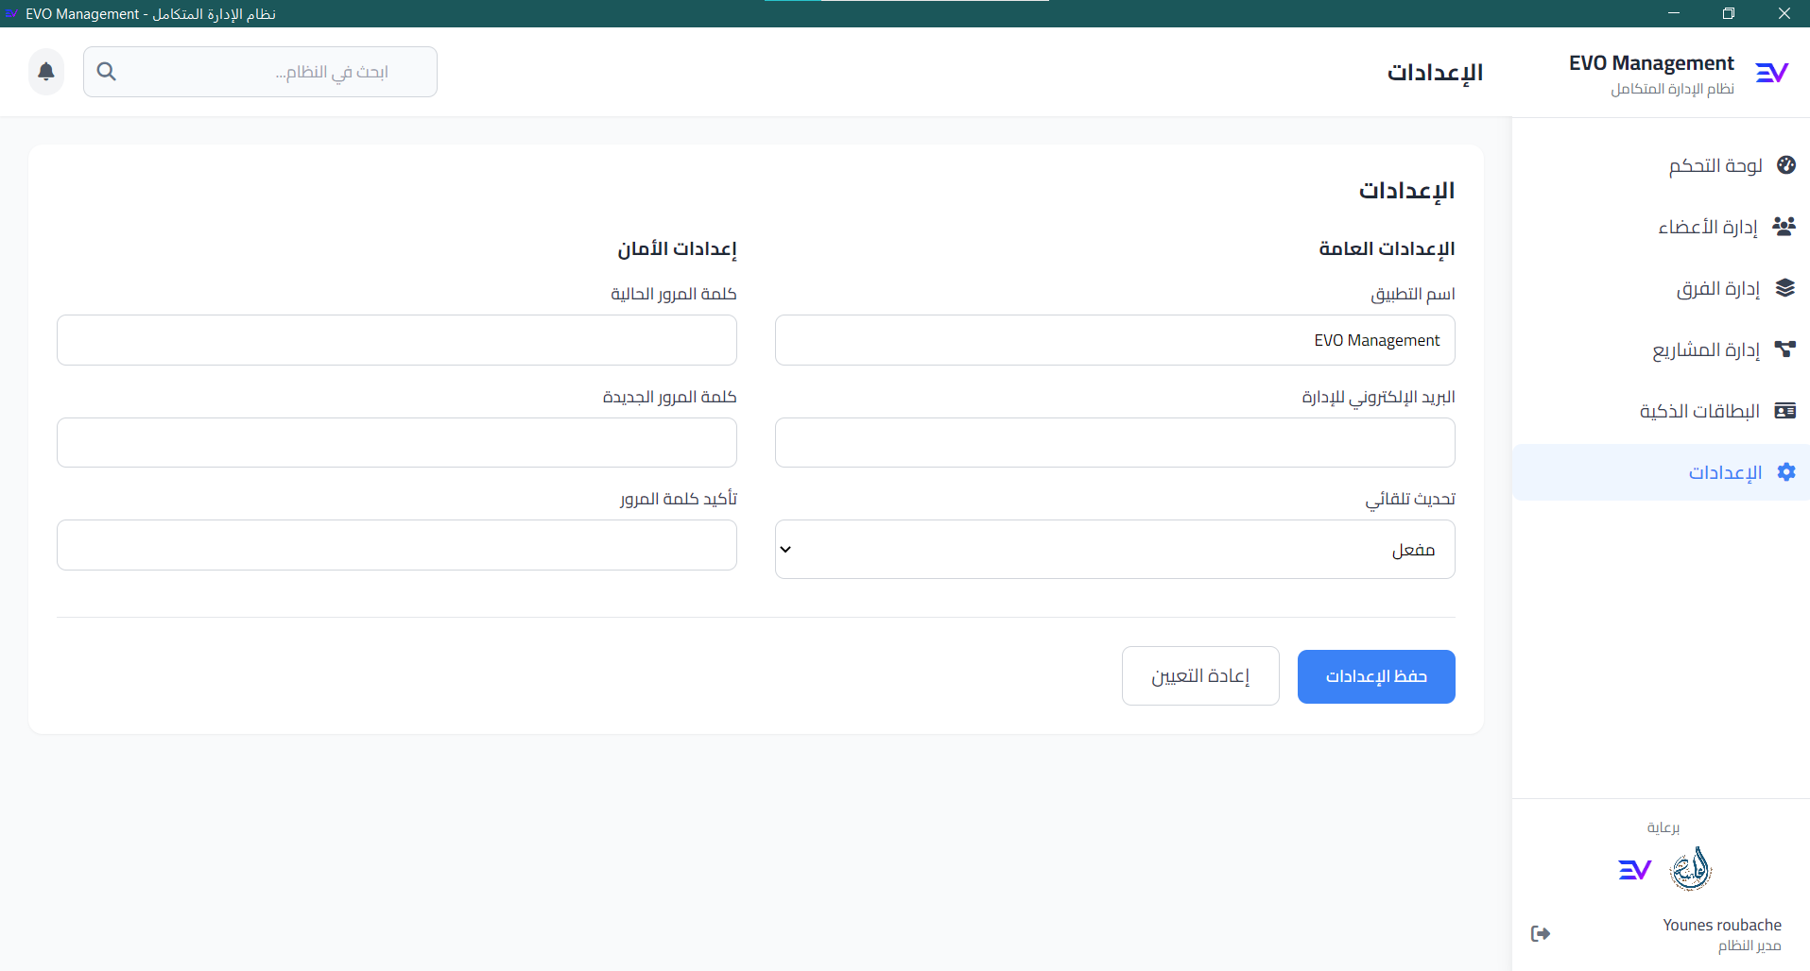Click the members management (إدارة الأعضاء) icon
Screen dimensions: 1810x971
[x=1784, y=226]
